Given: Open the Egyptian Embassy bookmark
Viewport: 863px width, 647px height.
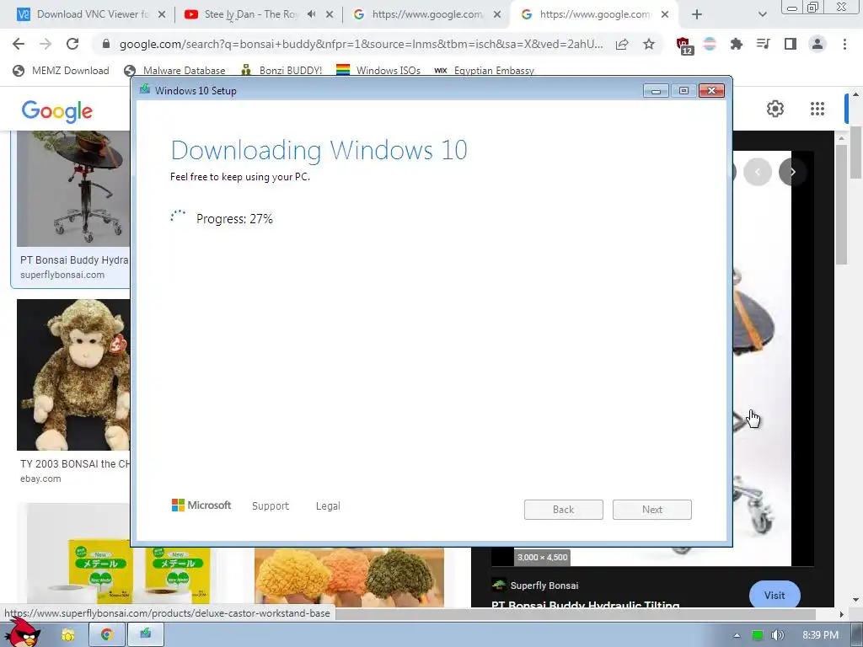Looking at the screenshot, I should (484, 71).
